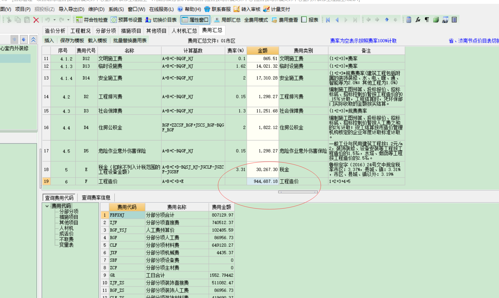Screen dimensions: 499x298
Task: Click 计量支付 measurement payment
Action: (x=277, y=9)
